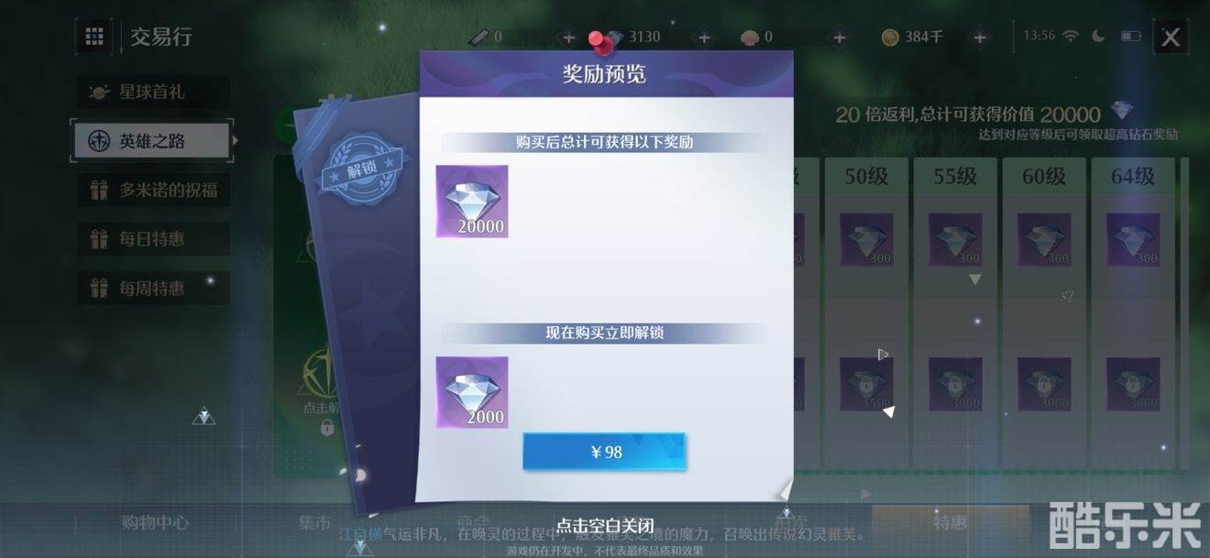
Task: Open the 多米诺的祝福 sidebar tab
Action: 152,190
